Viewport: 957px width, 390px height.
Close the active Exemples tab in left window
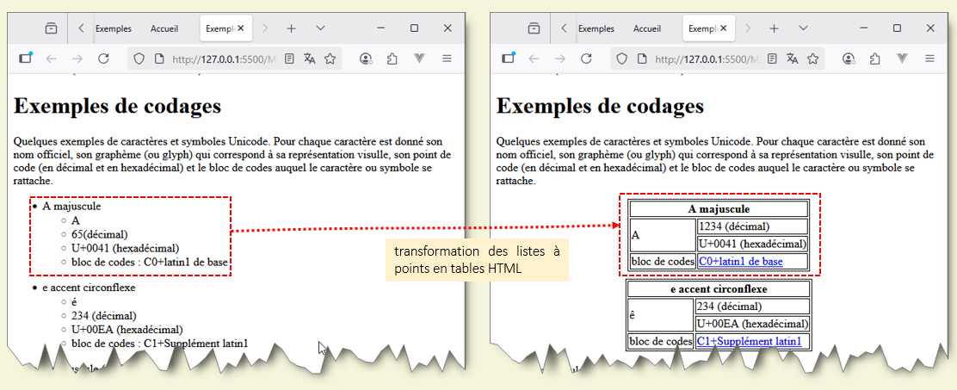click(x=241, y=28)
